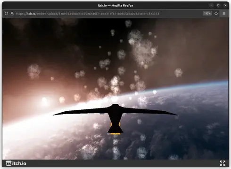231x169 pixels.
Task: Click the shield tracking protection icon
Action: [6, 14]
